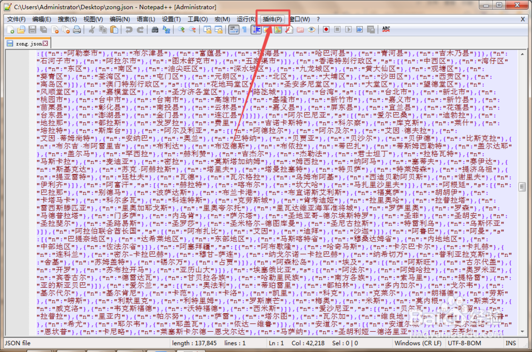The height and width of the screenshot is (352, 532).
Task: Open the 宏(M) menu
Action: 222,19
